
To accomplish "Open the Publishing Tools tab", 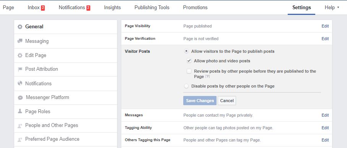I will [152, 8].
